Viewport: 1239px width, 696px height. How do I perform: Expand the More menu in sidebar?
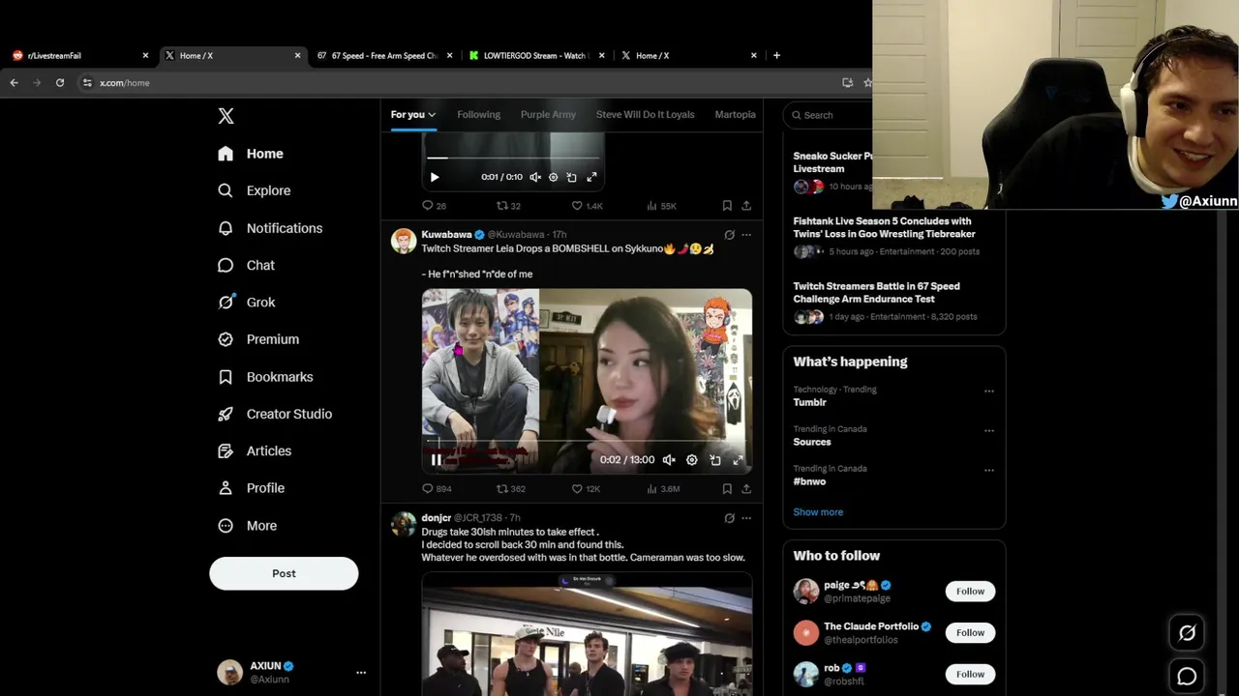(x=247, y=526)
